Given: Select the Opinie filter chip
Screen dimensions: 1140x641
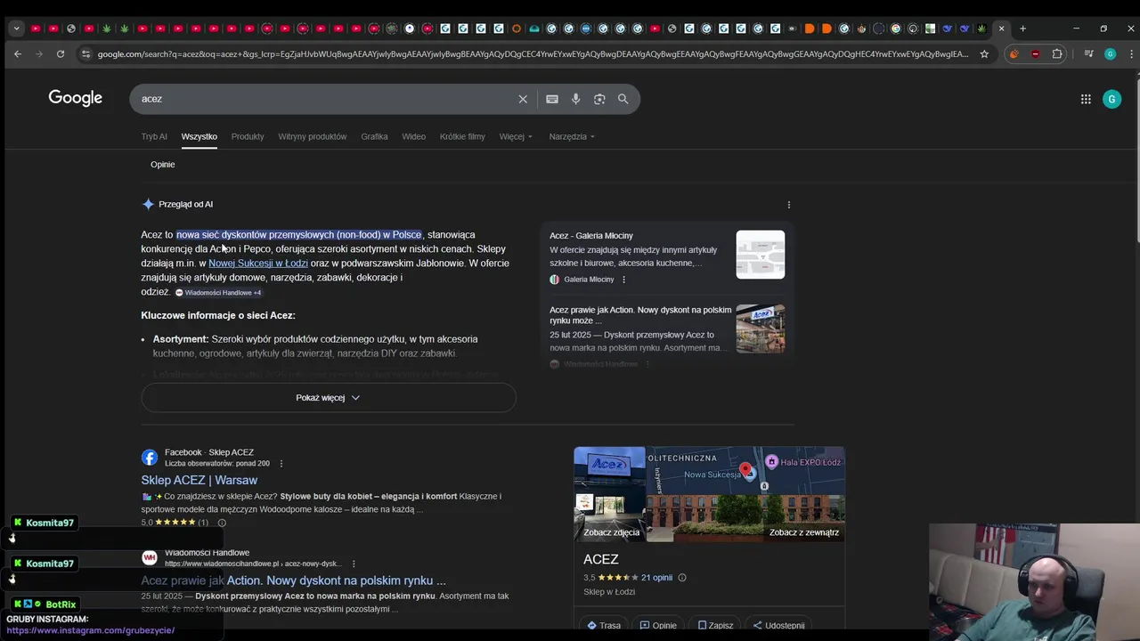Looking at the screenshot, I should point(163,165).
